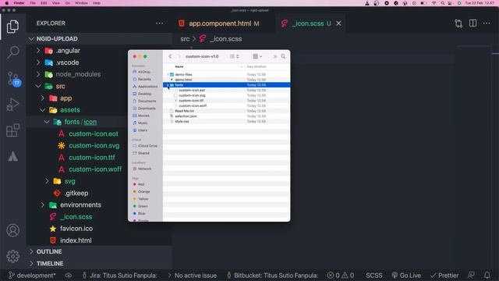Click Prettier in status bar
This screenshot has height=281, width=499.
click(444, 276)
